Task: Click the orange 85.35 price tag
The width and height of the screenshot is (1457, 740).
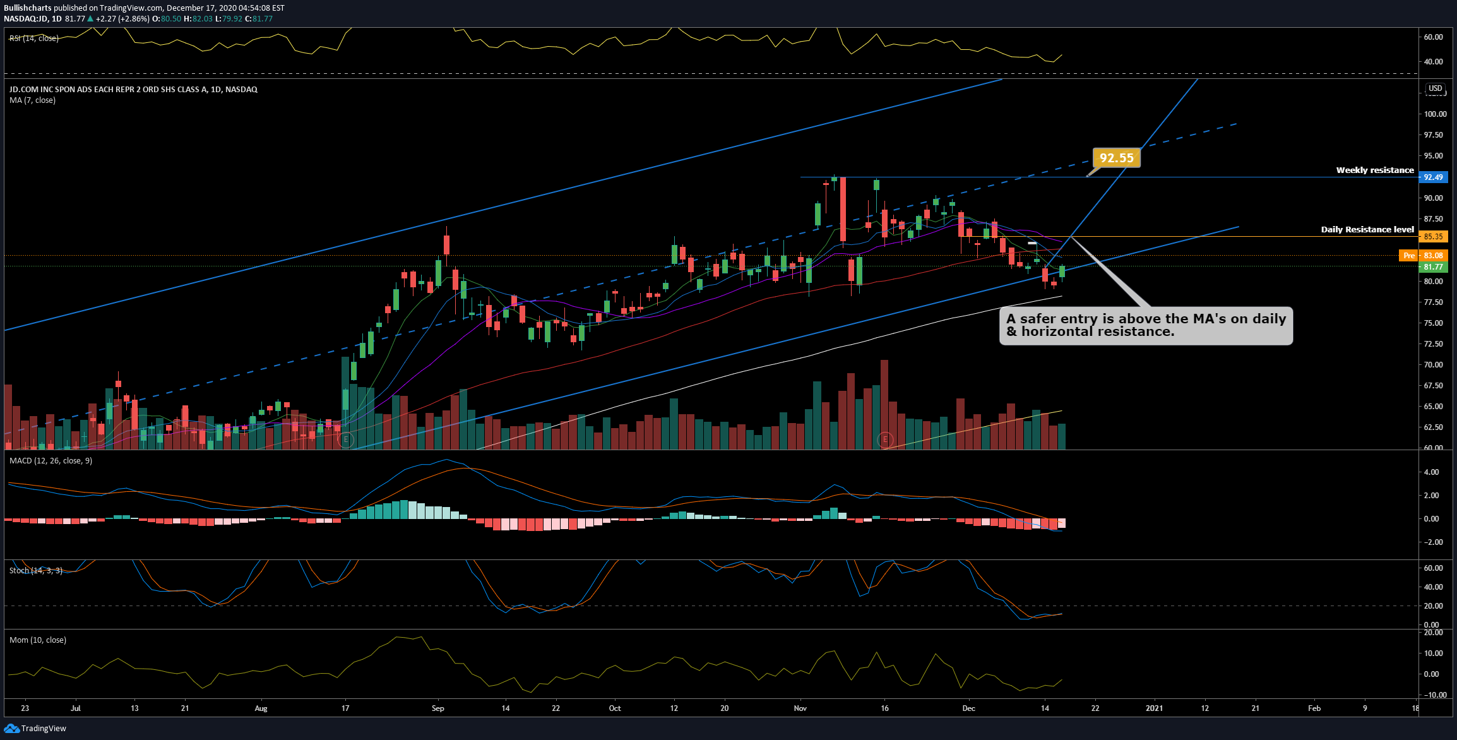Action: [x=1433, y=237]
